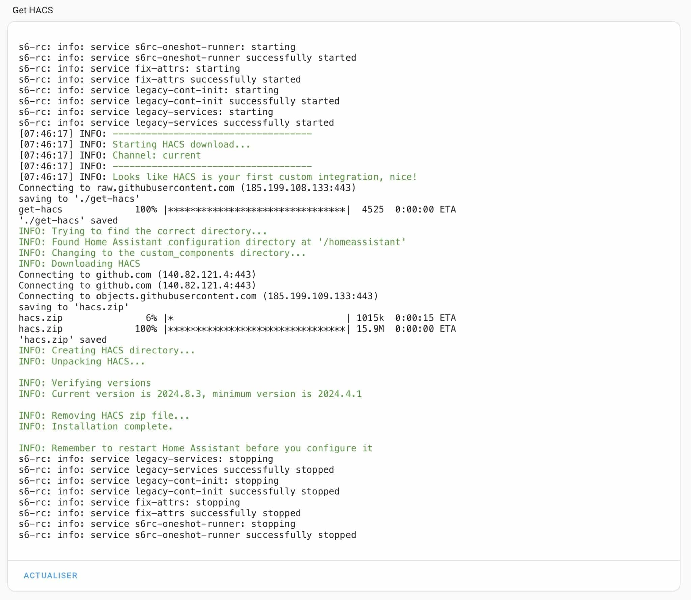Screen dimensions: 691x600
Task: Select 'Unpacking HACS...' line
Action: 82,361
